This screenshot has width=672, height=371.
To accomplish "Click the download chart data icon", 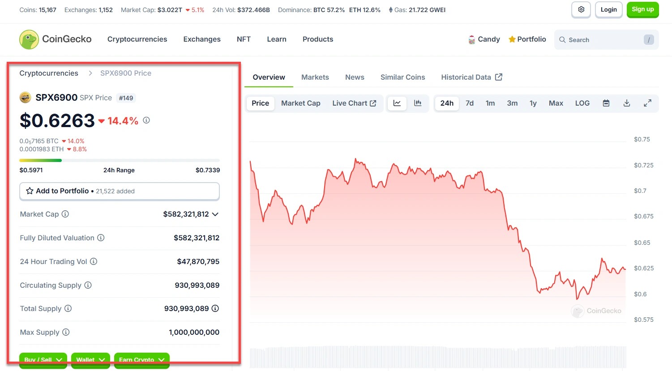I will pos(627,103).
